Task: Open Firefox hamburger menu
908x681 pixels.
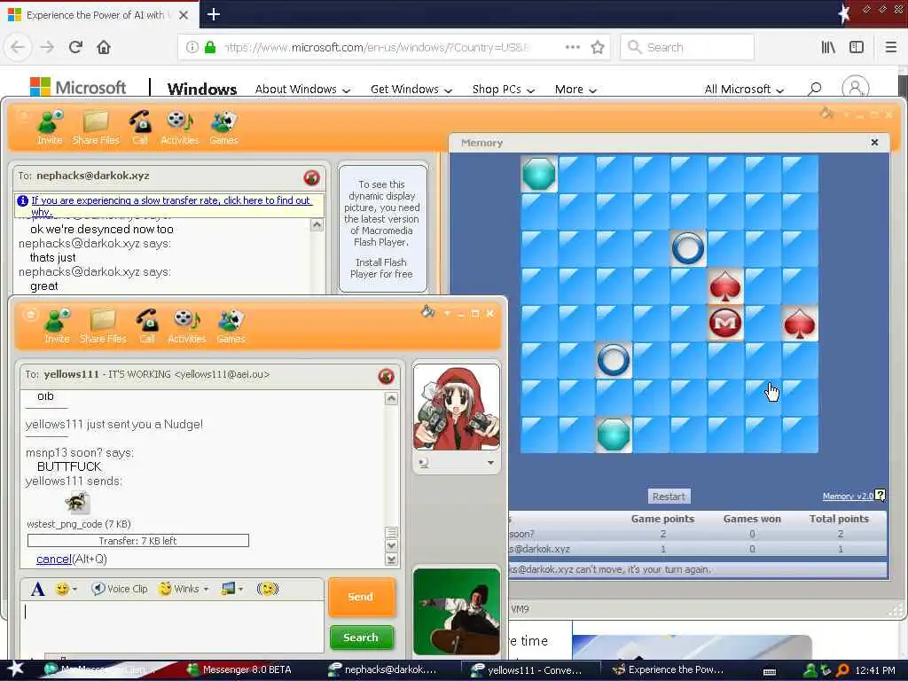Action: [891, 47]
